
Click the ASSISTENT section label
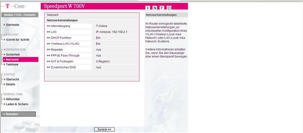tap(11, 35)
